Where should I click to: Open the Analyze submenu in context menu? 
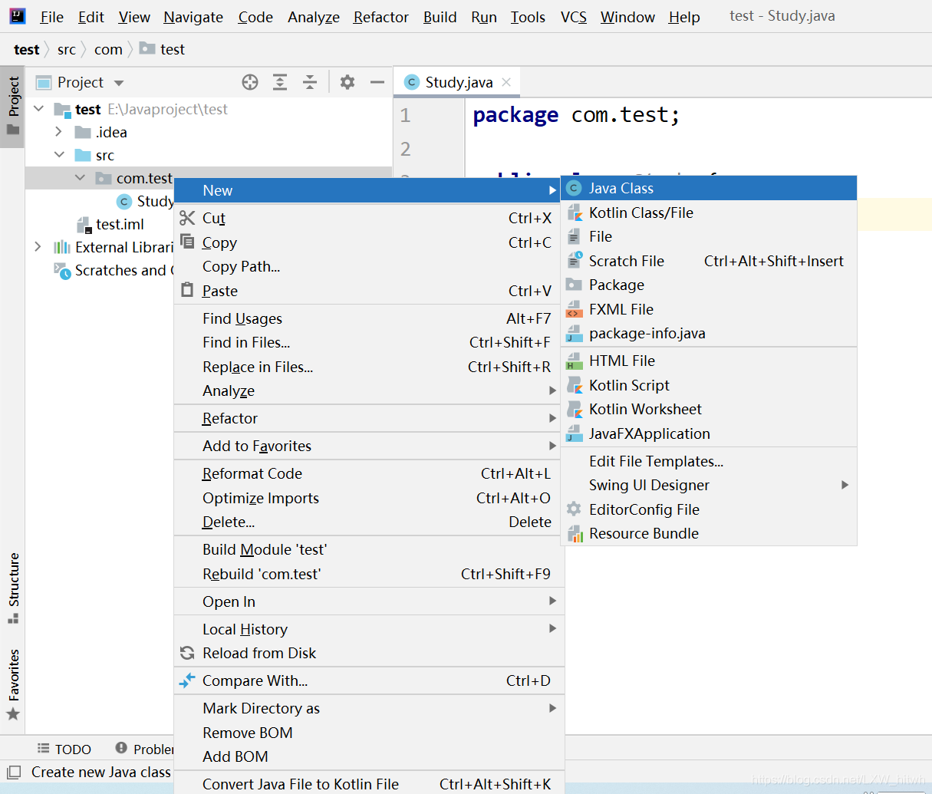click(369, 390)
